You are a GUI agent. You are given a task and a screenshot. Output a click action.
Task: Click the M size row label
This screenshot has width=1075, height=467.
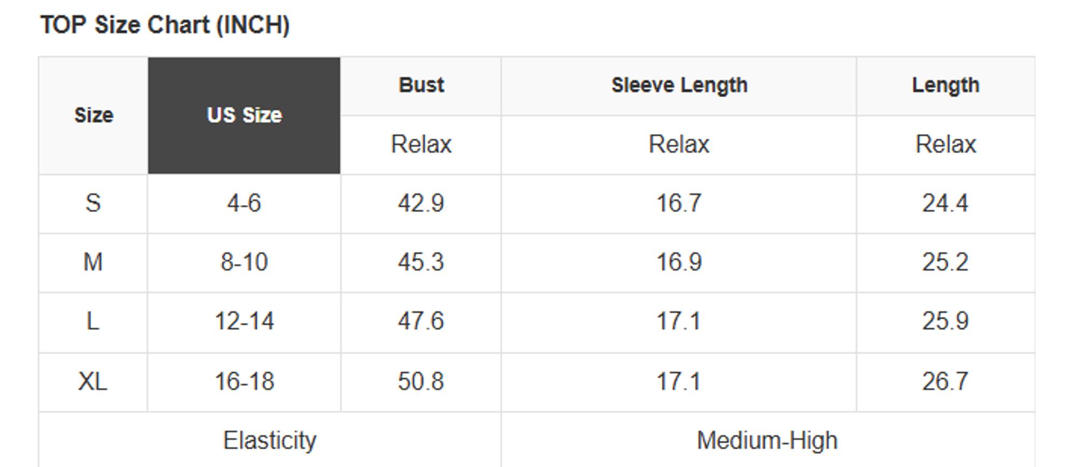[x=94, y=263]
